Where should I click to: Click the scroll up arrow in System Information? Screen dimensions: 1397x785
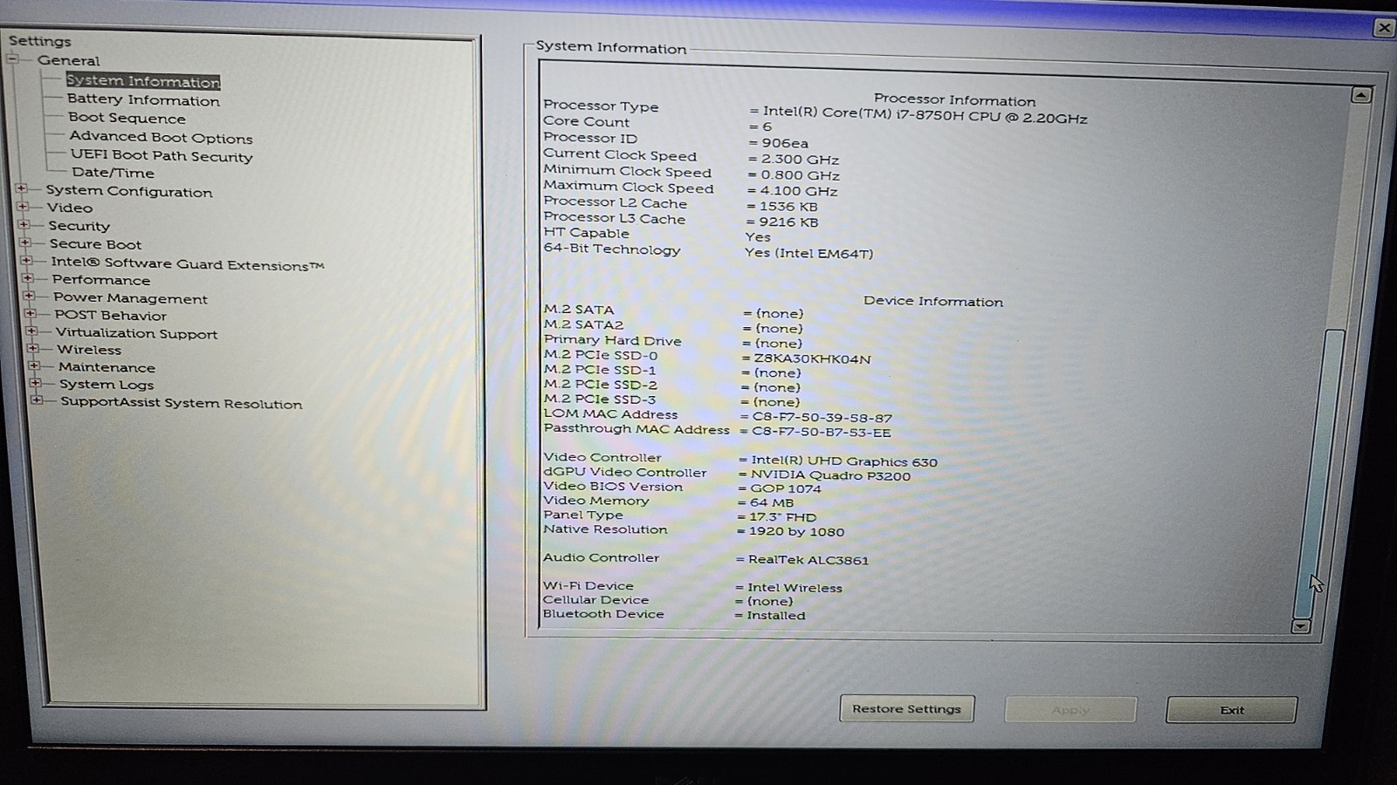(1360, 95)
